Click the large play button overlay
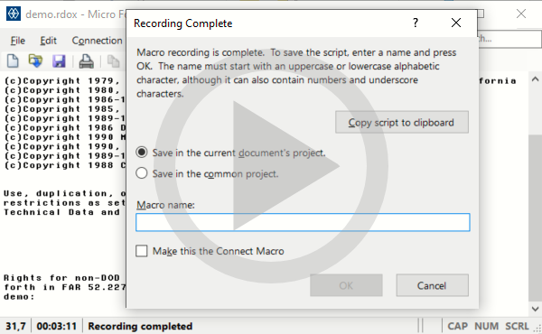542x334 pixels. tap(271, 166)
